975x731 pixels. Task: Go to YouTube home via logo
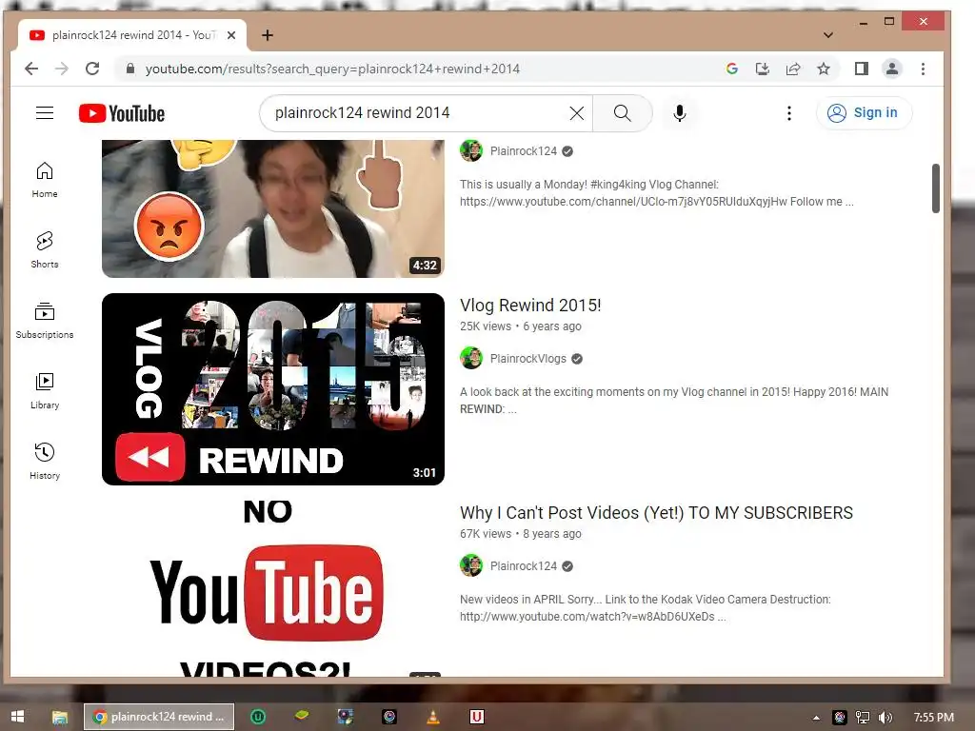click(122, 113)
